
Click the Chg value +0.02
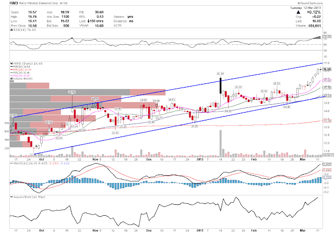pos(317,17)
